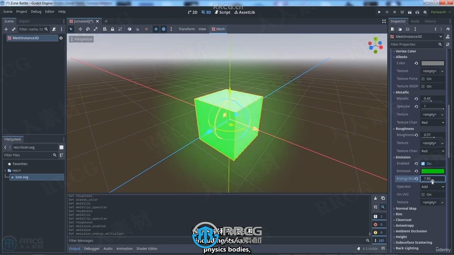Open the Shader Editor bottom panel
The width and height of the screenshot is (454, 255).
click(147, 249)
